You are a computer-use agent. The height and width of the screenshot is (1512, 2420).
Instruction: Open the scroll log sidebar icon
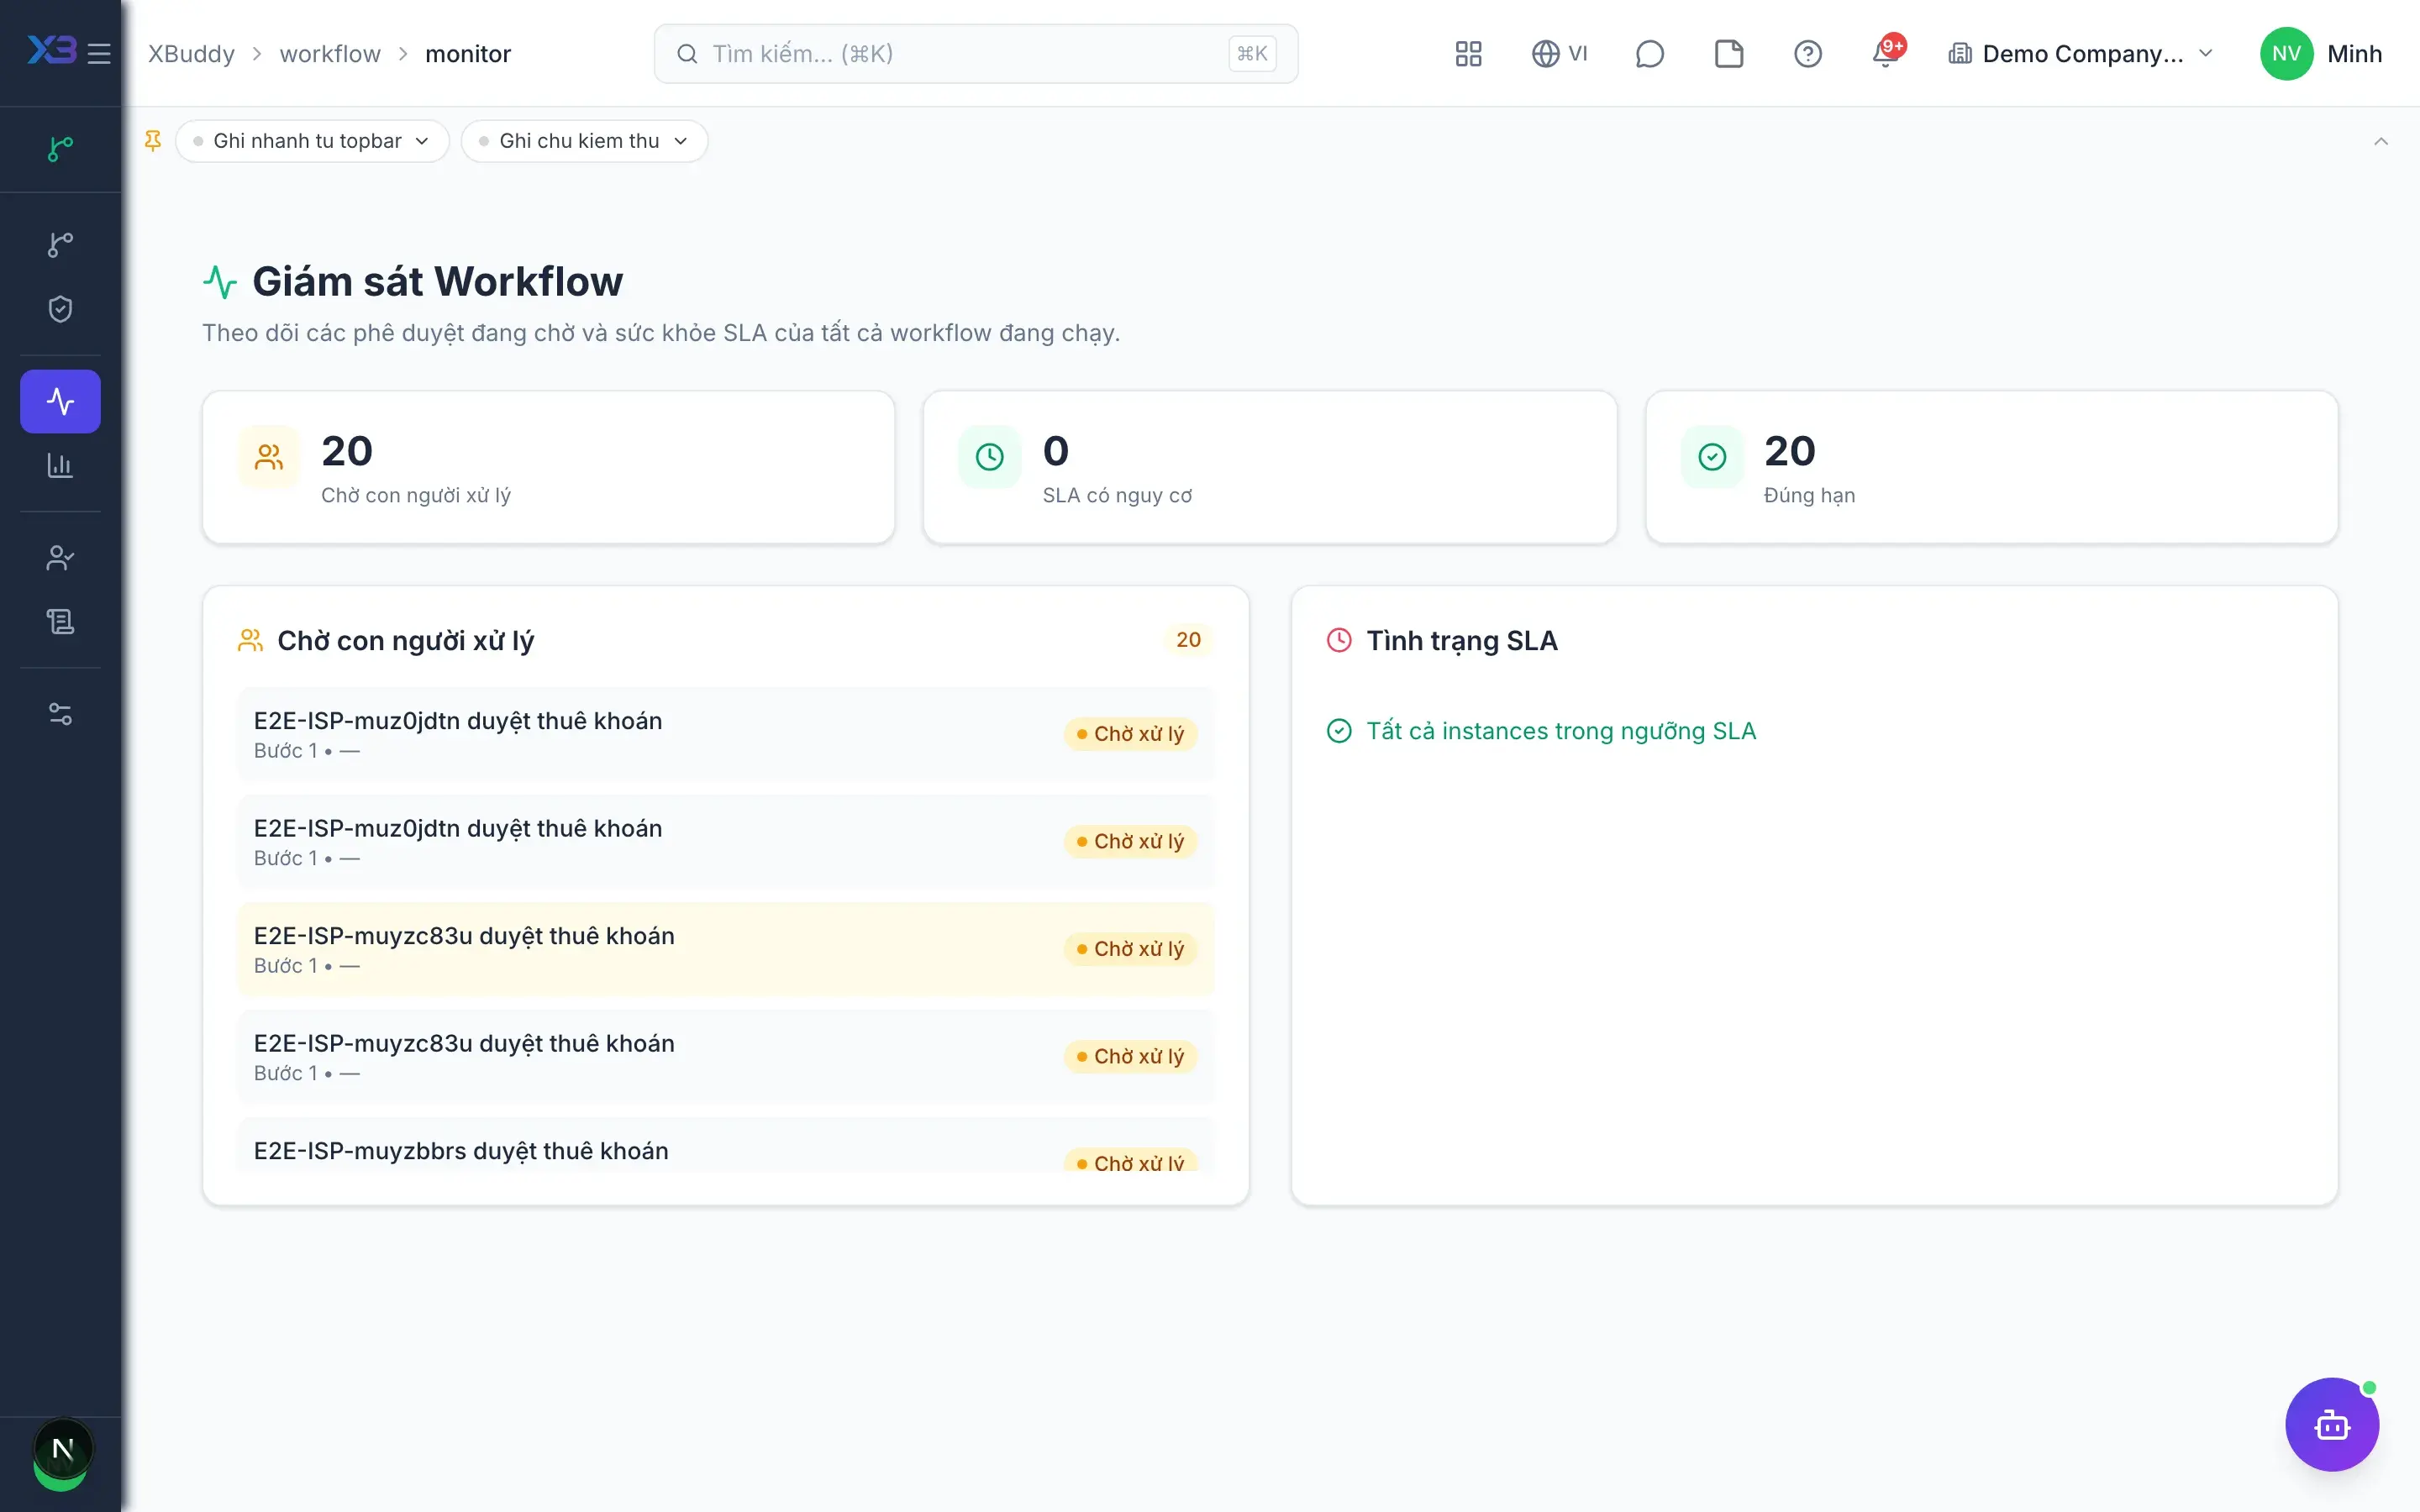(61, 622)
